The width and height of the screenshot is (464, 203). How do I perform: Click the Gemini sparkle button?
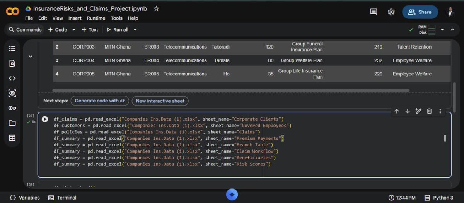coord(232,195)
